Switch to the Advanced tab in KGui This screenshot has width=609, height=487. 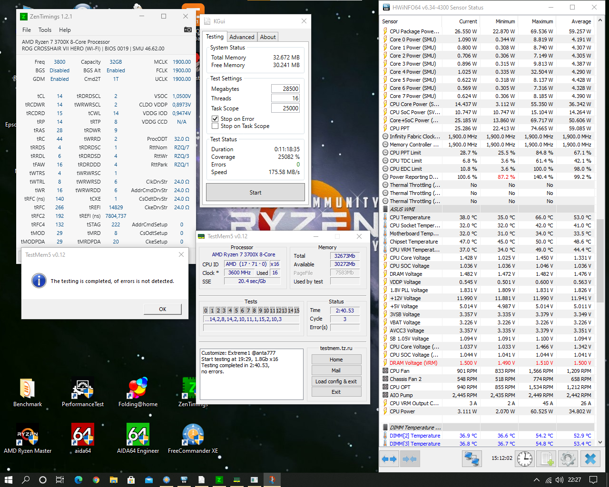point(242,37)
